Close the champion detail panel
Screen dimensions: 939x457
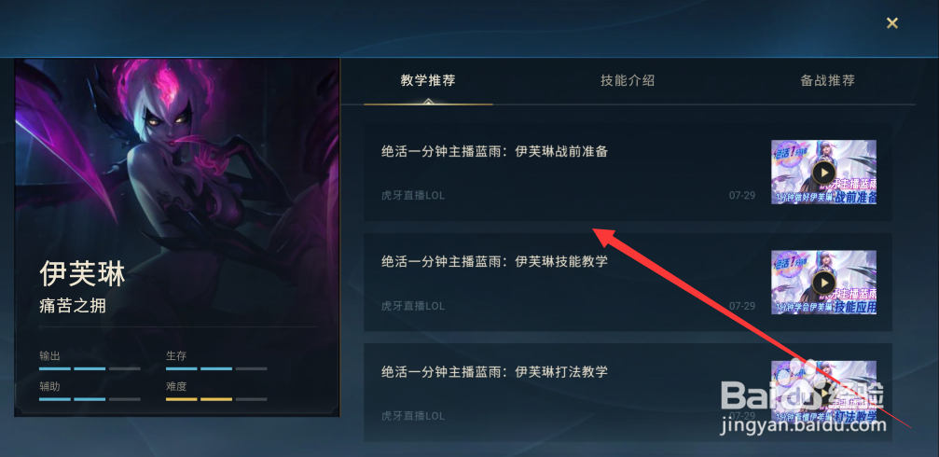(892, 23)
